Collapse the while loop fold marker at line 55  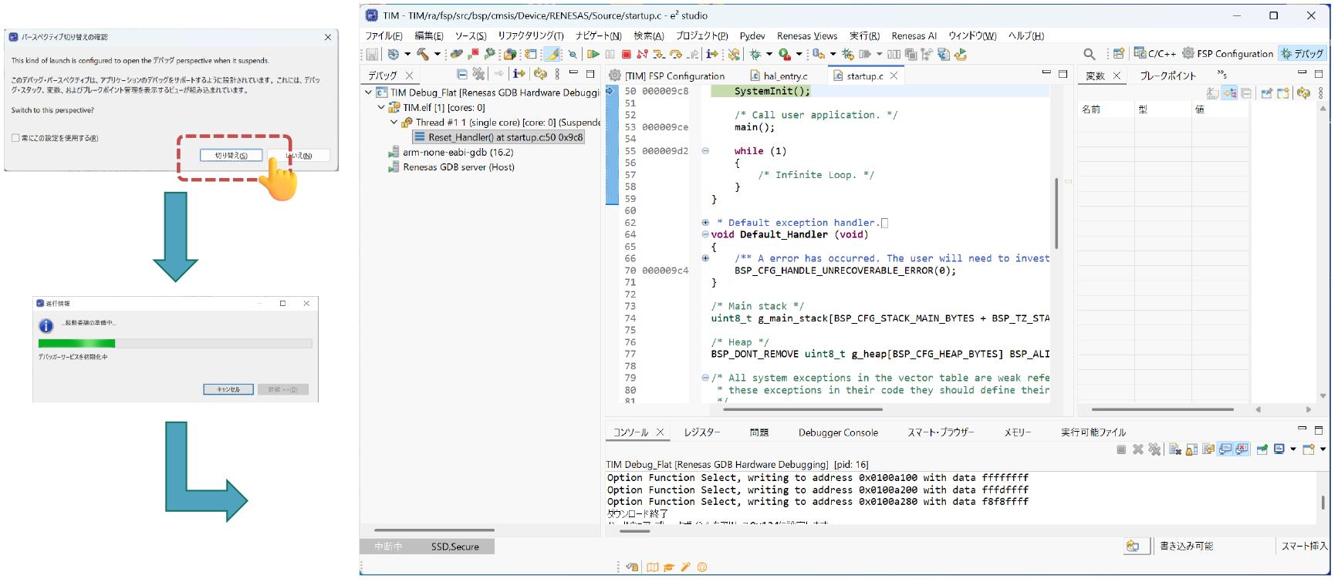(705, 151)
